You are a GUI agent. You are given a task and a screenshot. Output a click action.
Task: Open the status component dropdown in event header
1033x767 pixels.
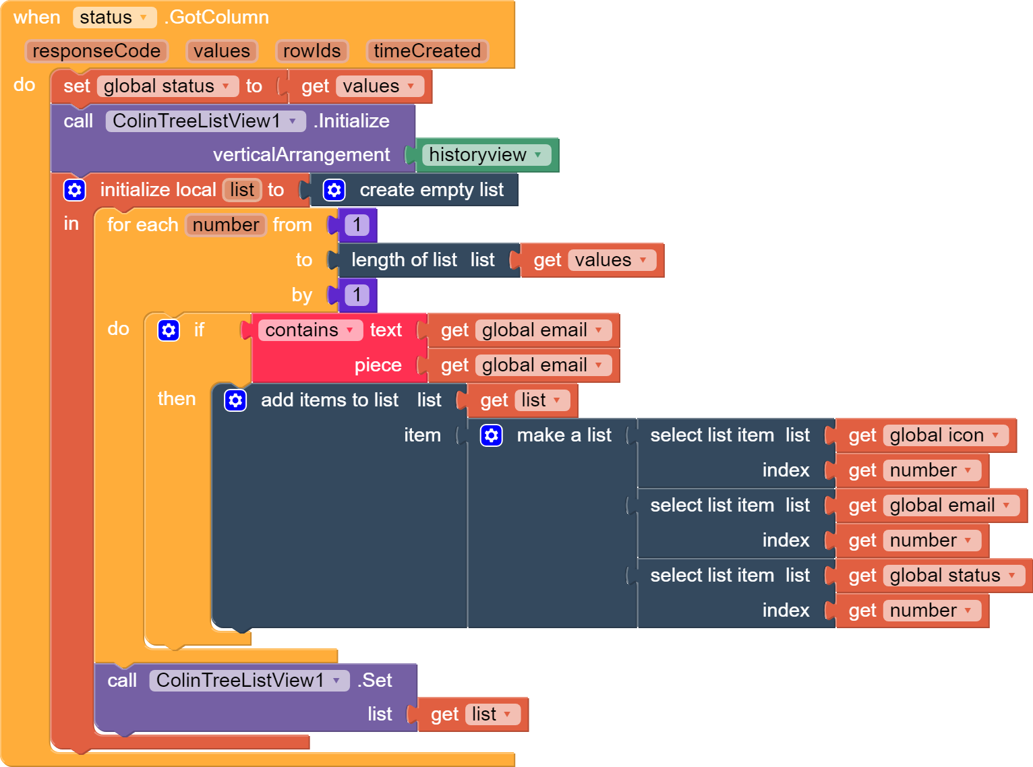point(143,18)
